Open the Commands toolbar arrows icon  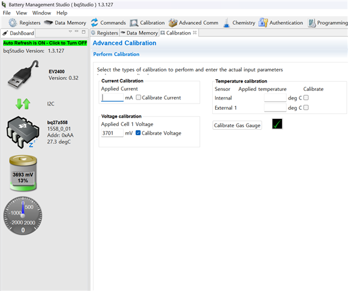click(95, 22)
